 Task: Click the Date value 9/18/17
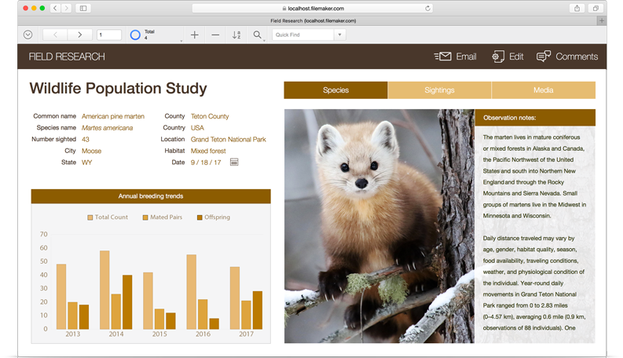tap(206, 163)
